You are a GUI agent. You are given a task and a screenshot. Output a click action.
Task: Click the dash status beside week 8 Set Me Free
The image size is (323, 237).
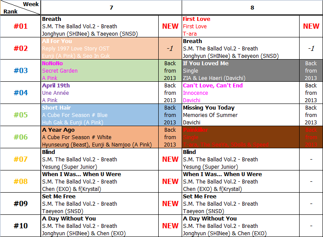pos(311,204)
